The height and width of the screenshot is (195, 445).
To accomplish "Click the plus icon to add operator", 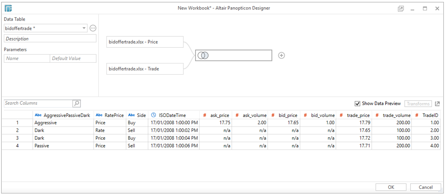I will pos(281,55).
